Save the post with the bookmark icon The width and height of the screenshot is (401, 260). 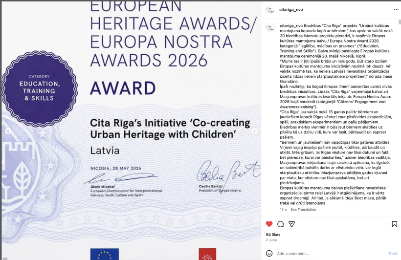pos(394,224)
